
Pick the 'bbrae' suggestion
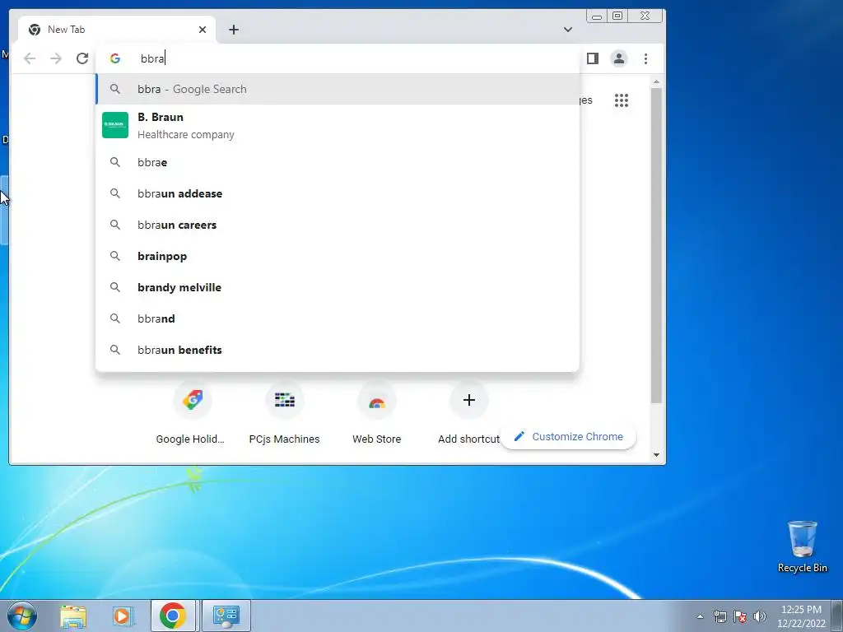point(338,162)
